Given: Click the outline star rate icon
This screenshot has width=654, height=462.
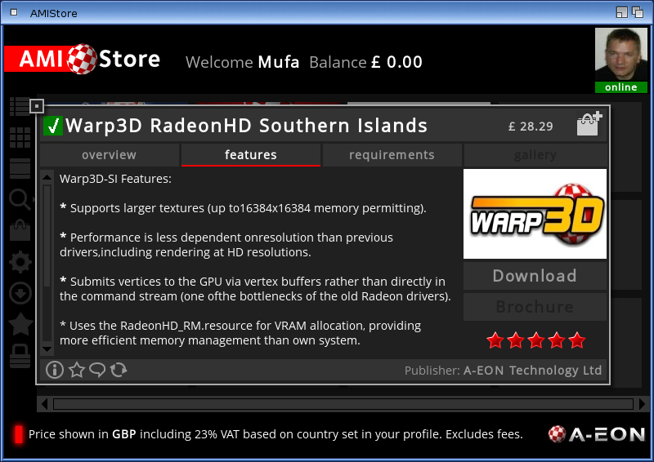Looking at the screenshot, I should point(77,370).
